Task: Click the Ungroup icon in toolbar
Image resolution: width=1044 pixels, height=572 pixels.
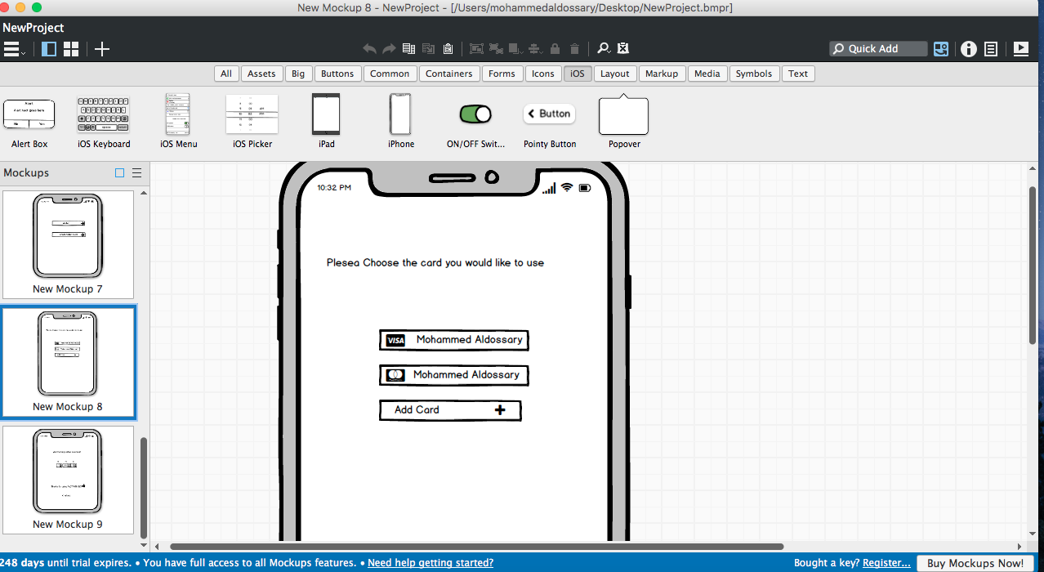Action: 496,49
